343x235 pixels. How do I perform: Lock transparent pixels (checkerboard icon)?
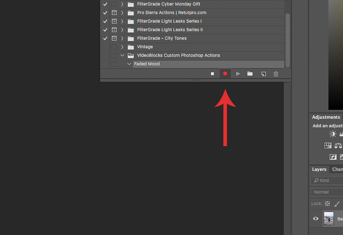(x=327, y=204)
